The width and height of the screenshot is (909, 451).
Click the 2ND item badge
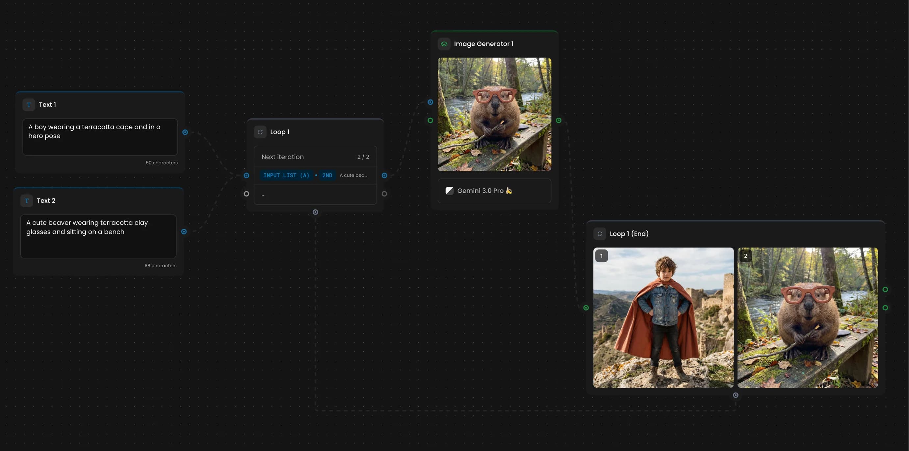point(327,175)
